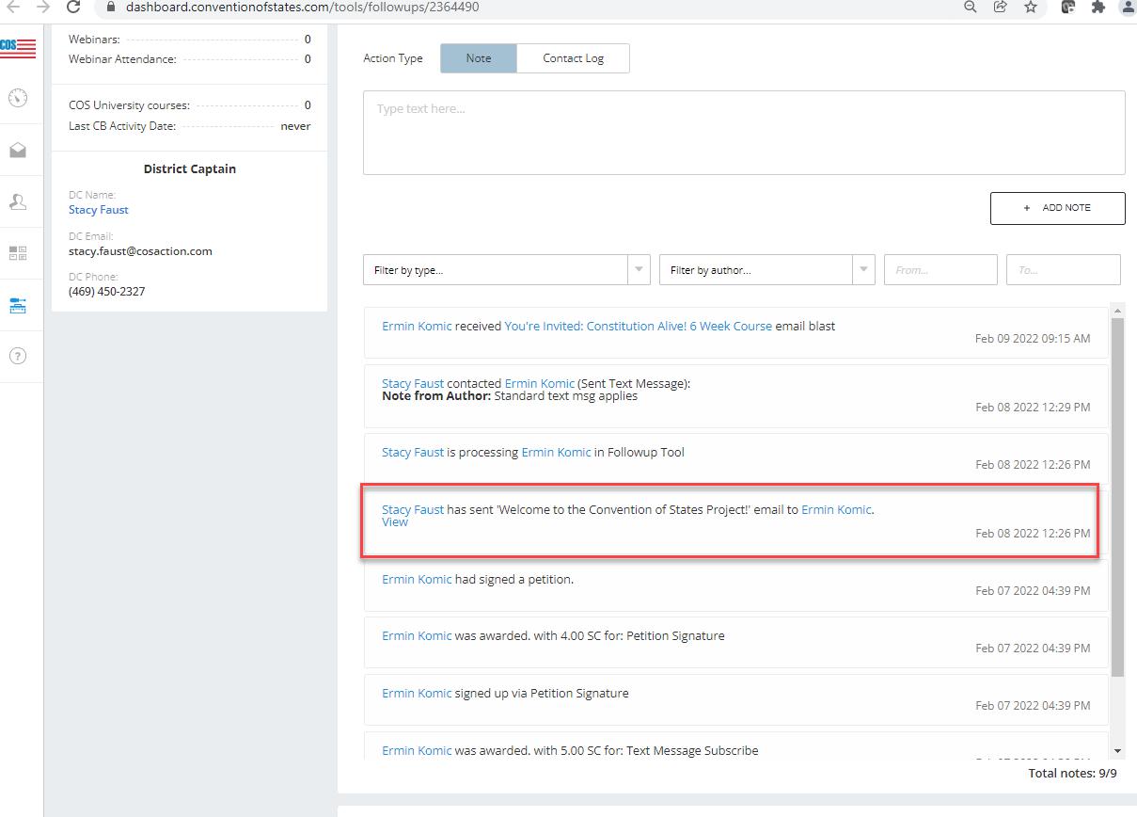This screenshot has width=1137, height=817.
Task: Switch action type to Contact Log
Action: point(573,58)
